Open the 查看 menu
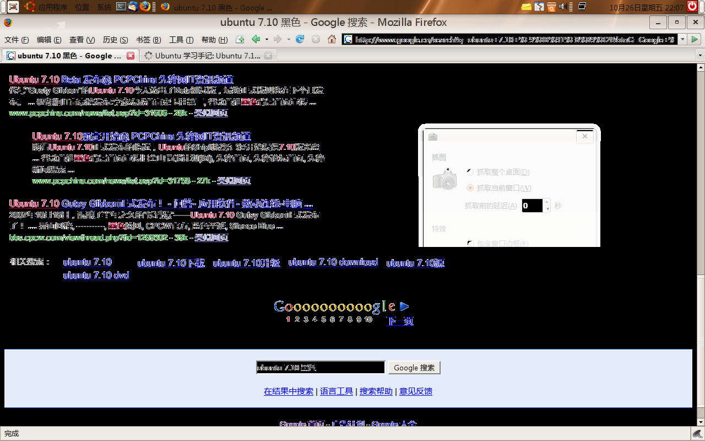This screenshot has height=441, width=705. pyautogui.click(x=82, y=40)
